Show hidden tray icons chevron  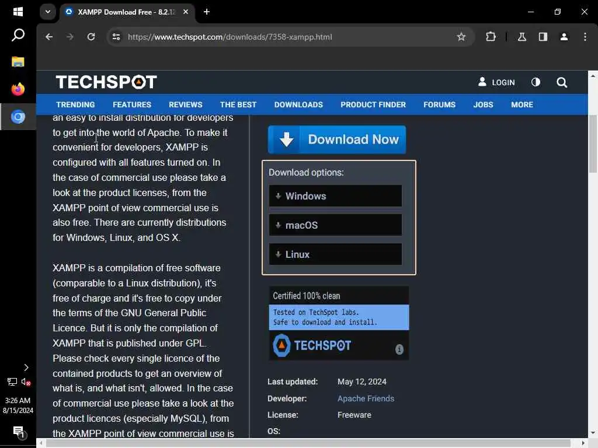tap(26, 367)
